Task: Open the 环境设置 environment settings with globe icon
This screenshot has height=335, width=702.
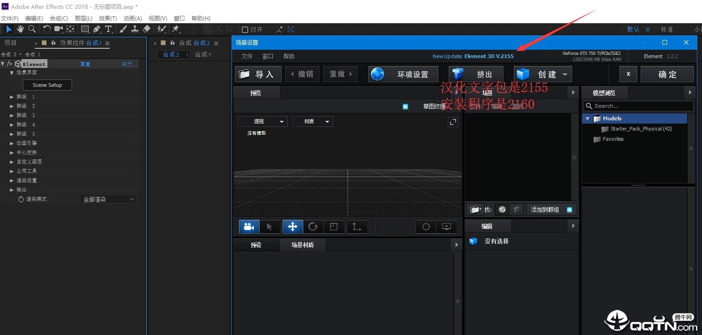Action: (x=403, y=74)
